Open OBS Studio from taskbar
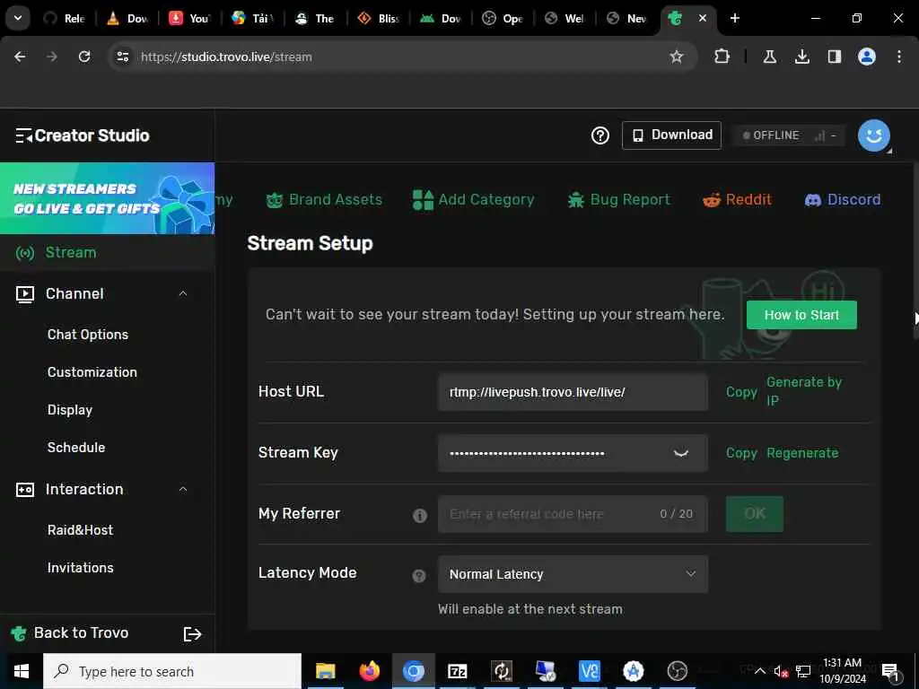 click(x=677, y=671)
